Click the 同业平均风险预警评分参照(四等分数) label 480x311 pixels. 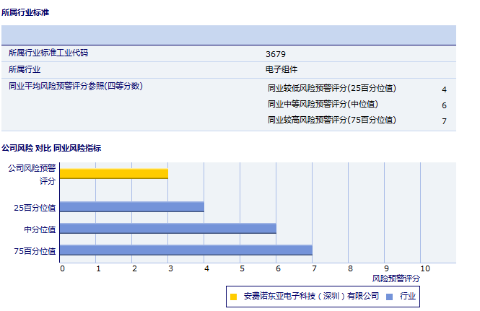pos(75,86)
